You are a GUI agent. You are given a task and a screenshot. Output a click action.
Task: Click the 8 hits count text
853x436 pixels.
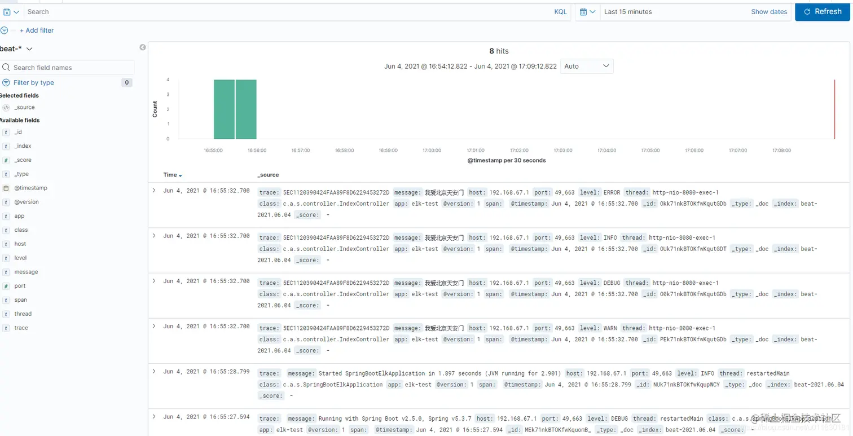(x=499, y=51)
